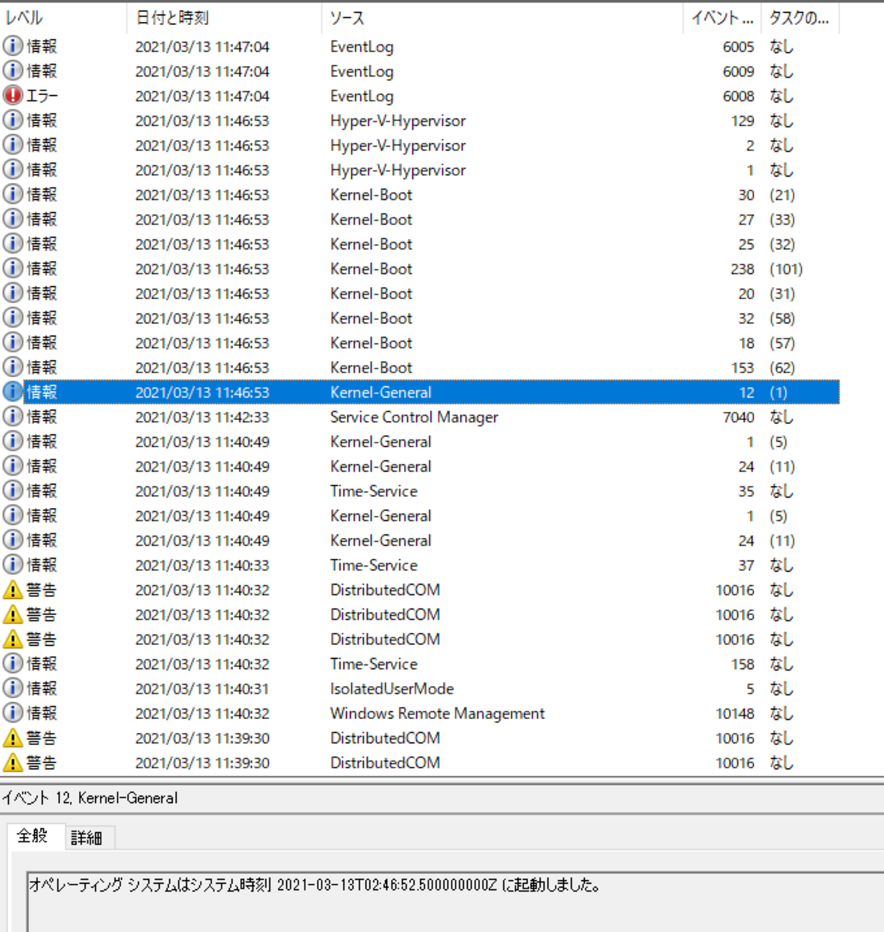884x932 pixels.
Task: Click the info icon on the Time-Service event 37 row
Action: 12,565
